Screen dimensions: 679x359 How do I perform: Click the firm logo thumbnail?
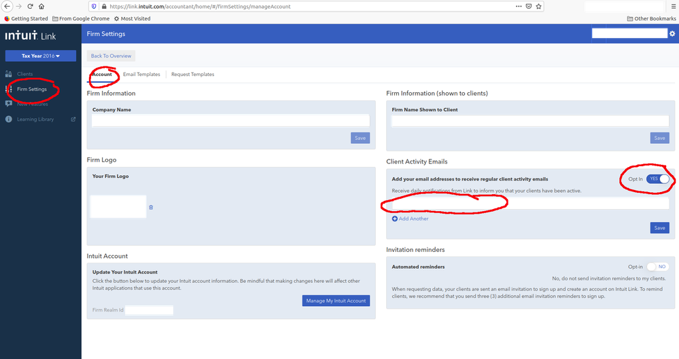[x=118, y=206]
